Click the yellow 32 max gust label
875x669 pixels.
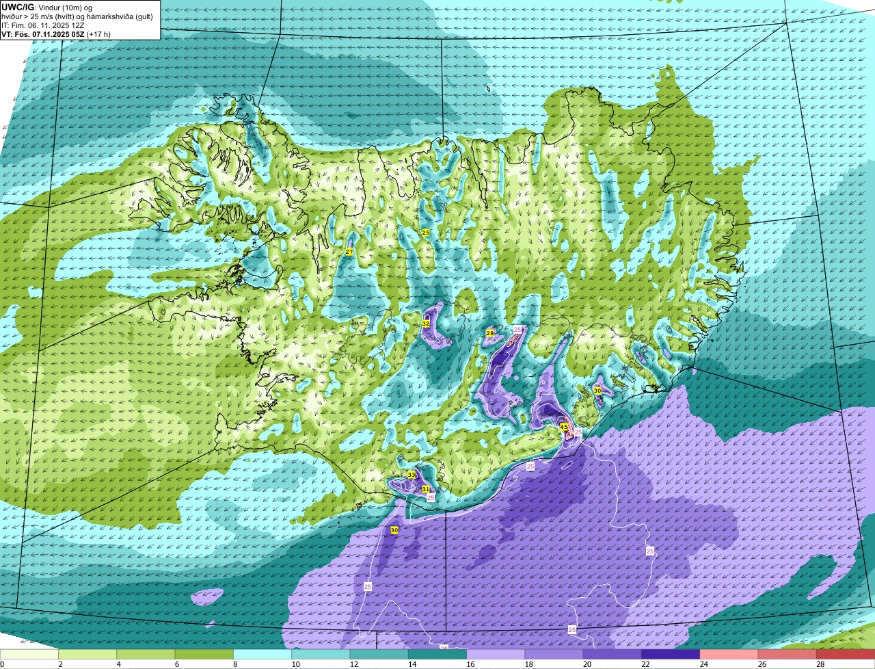tap(425, 324)
